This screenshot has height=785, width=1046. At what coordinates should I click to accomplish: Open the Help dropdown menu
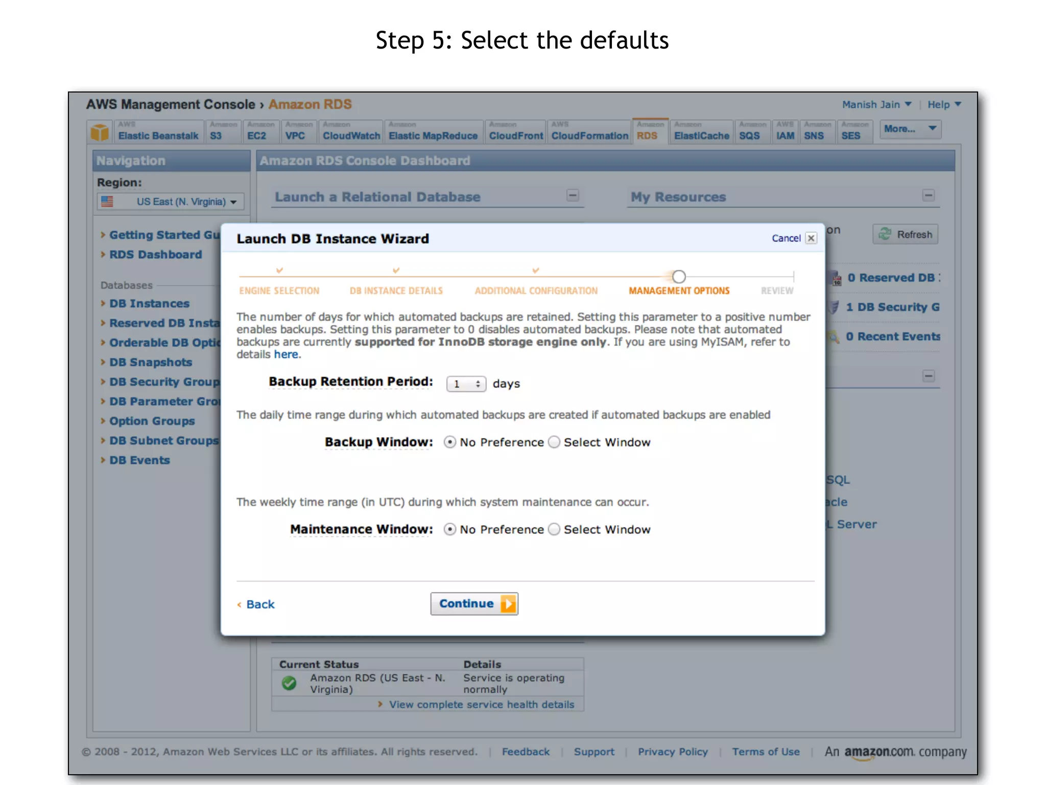pos(944,104)
